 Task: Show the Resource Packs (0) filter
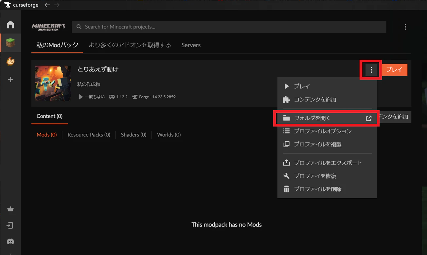pos(89,135)
